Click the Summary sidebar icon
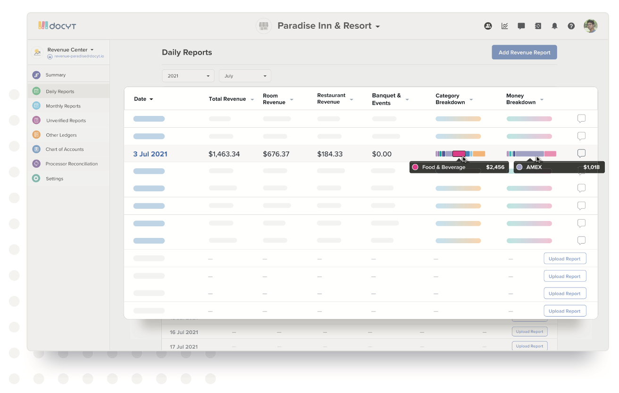The image size is (619, 393). click(x=36, y=75)
